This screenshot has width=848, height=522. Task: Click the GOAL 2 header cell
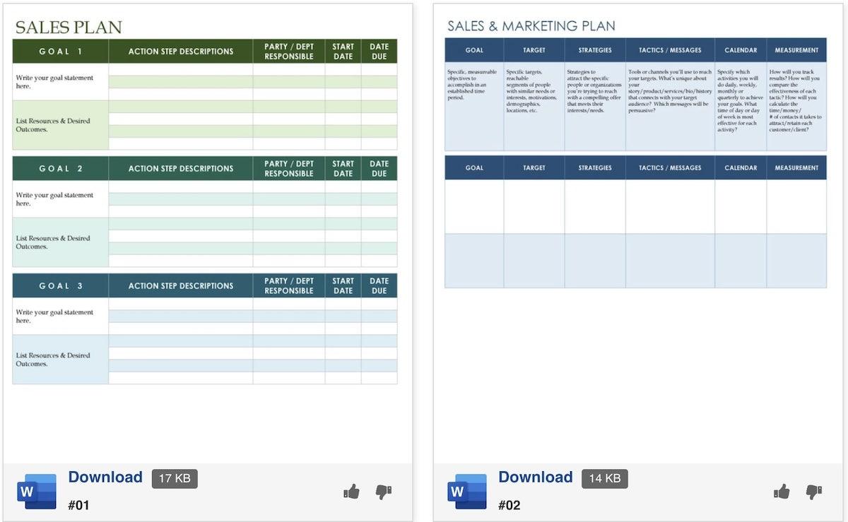[x=61, y=169]
